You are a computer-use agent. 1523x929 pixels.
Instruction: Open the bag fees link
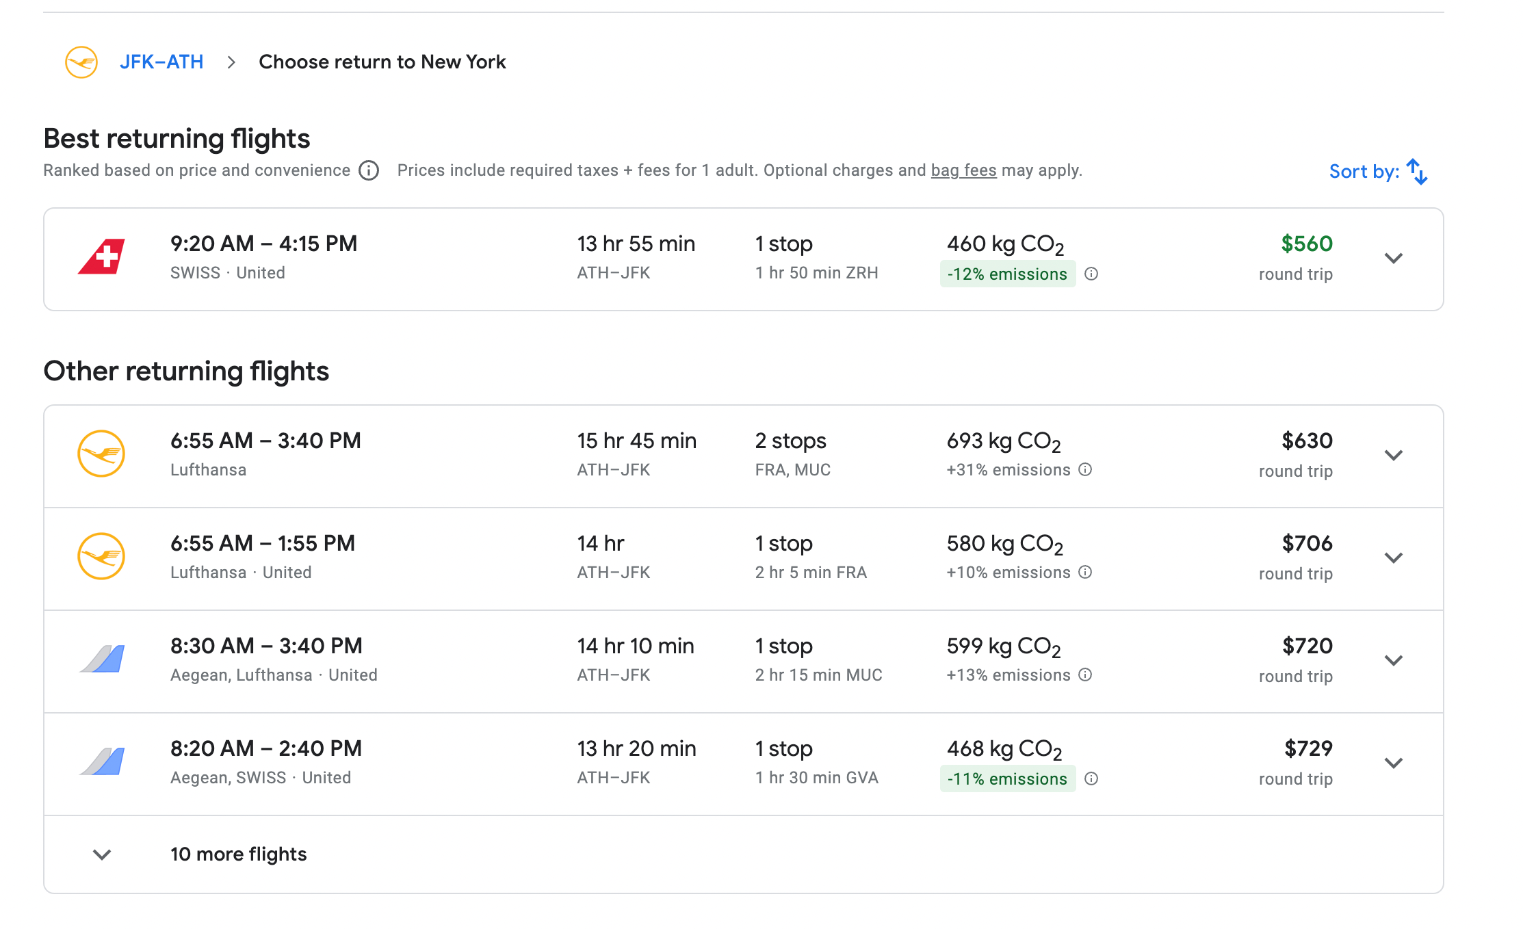click(x=963, y=170)
